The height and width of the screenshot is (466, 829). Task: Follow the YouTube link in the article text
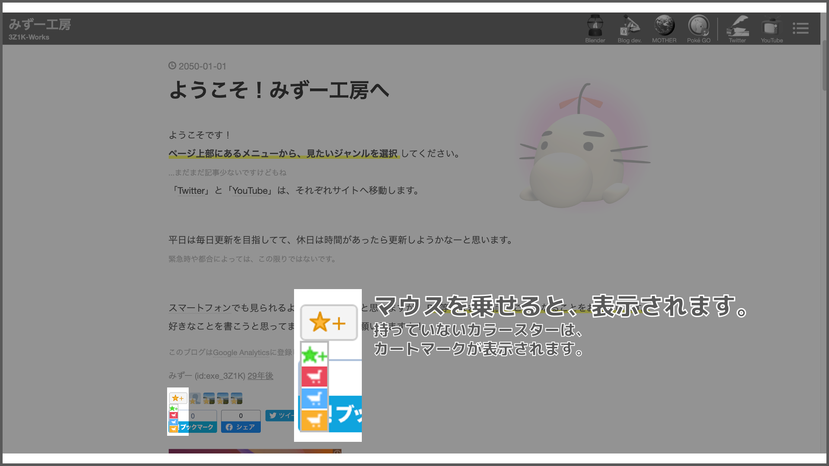[x=250, y=191]
